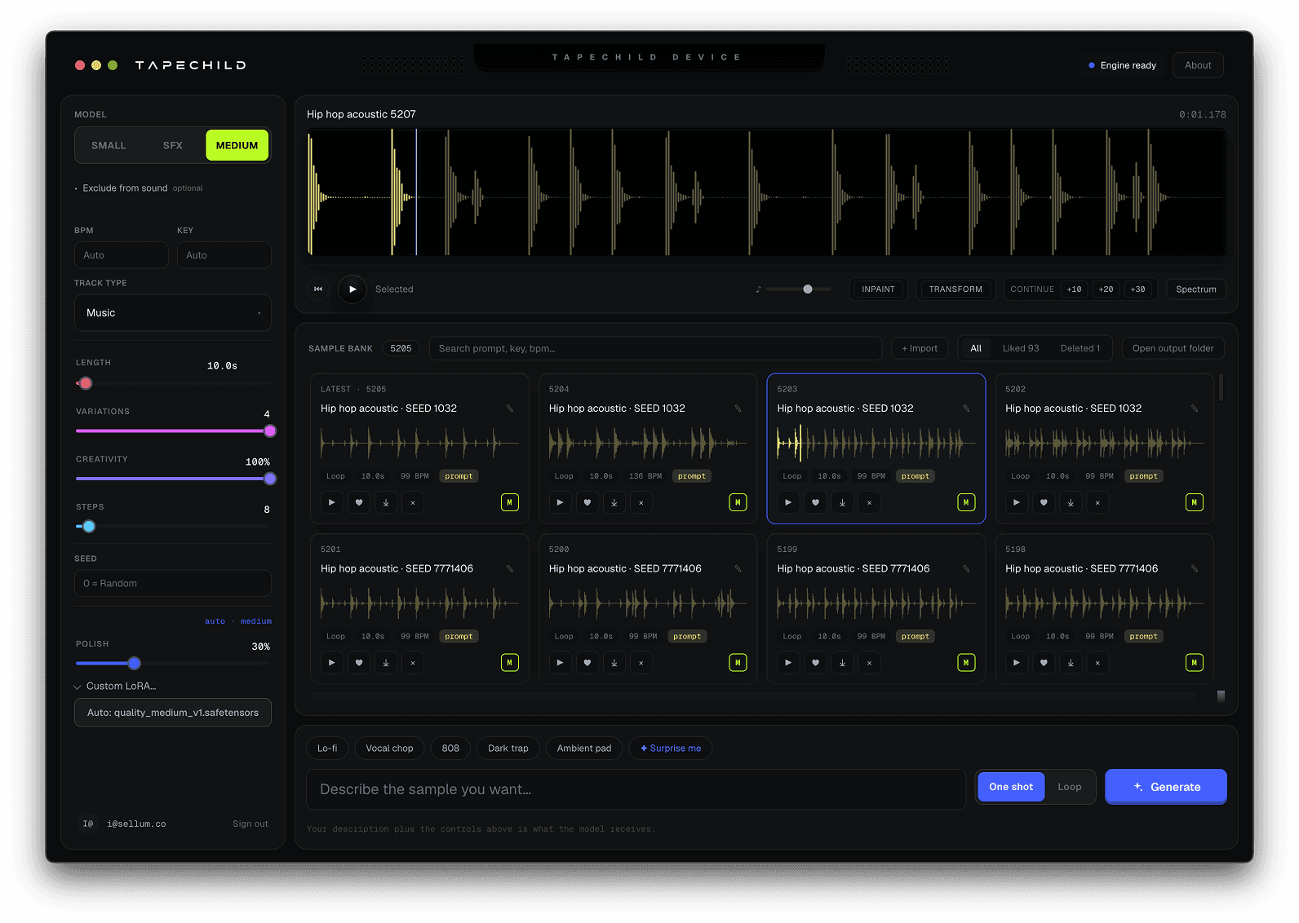The image size is (1299, 923).
Task: Expand the Custom LoRA section
Action: pos(116,687)
